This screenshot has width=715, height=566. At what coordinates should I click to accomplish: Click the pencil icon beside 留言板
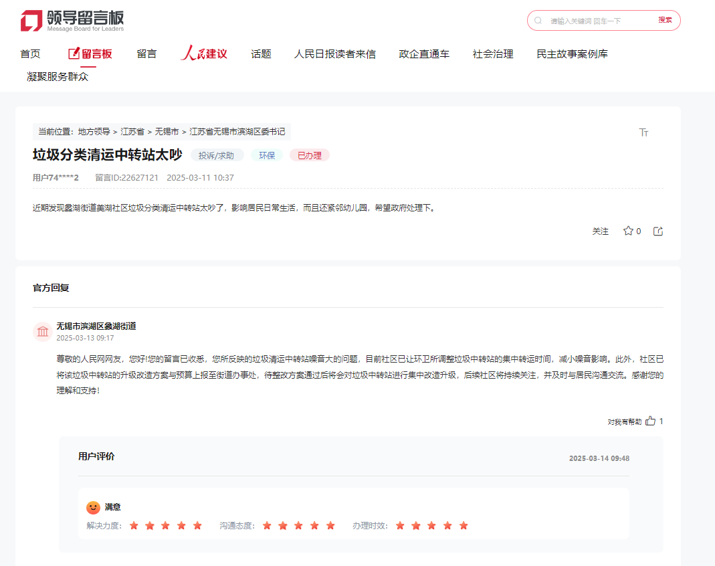pos(74,54)
